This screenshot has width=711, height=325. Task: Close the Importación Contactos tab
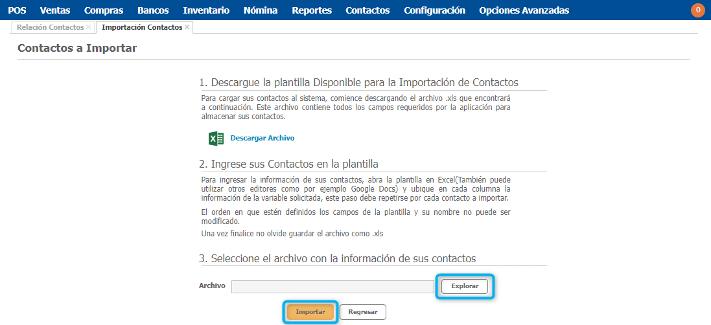[187, 27]
